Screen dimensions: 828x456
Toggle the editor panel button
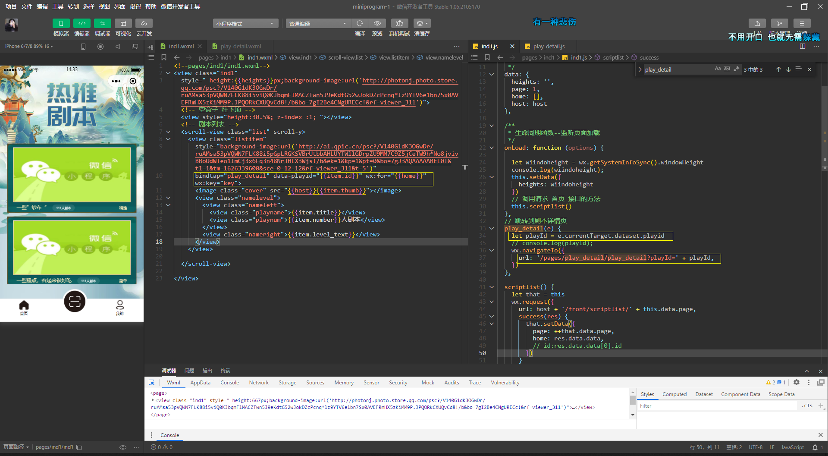(82, 23)
